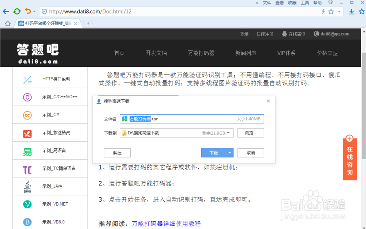Open the 示例_易语言 text link
Image resolution: width=366 pixels, height=229 pixels.
[x=54, y=150]
